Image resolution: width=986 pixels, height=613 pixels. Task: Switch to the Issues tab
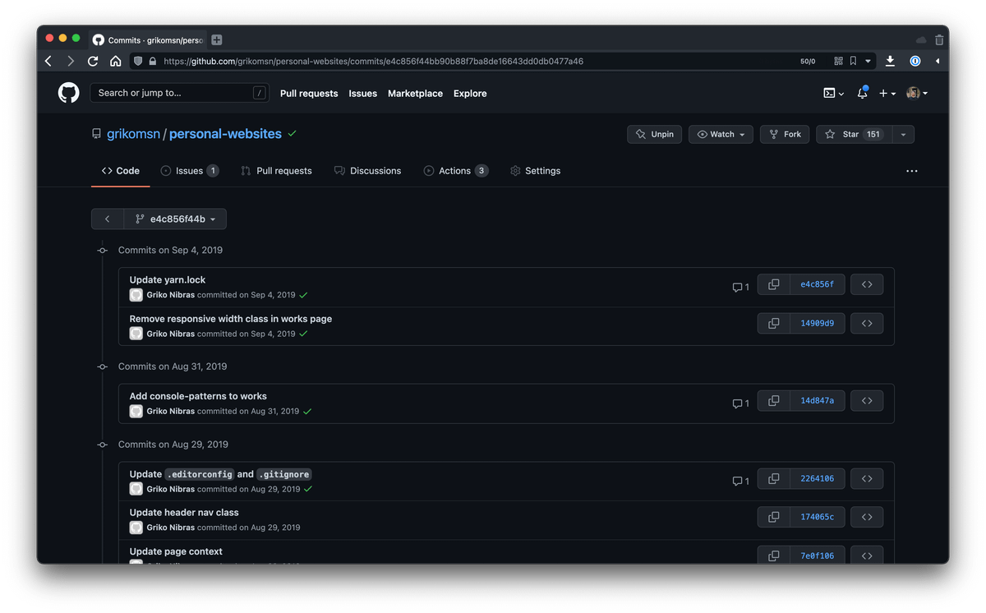(x=190, y=171)
